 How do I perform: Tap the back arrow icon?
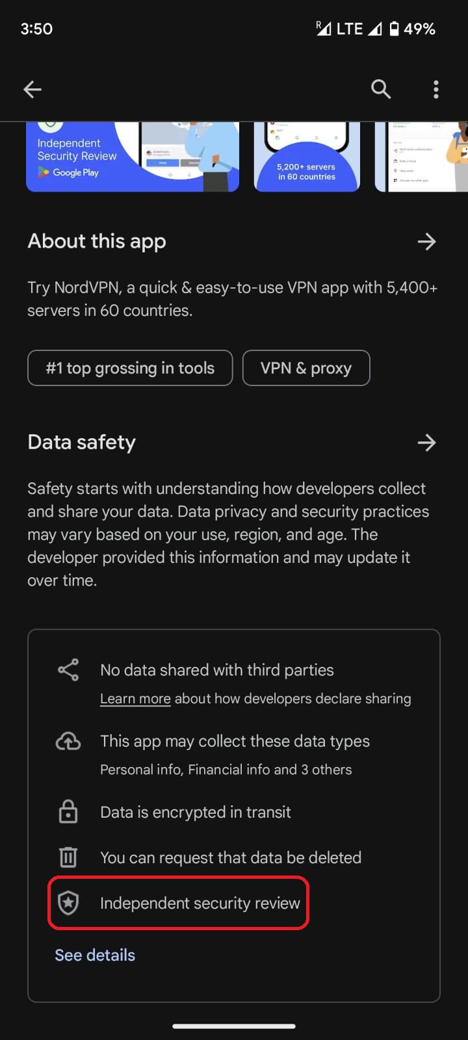coord(32,90)
